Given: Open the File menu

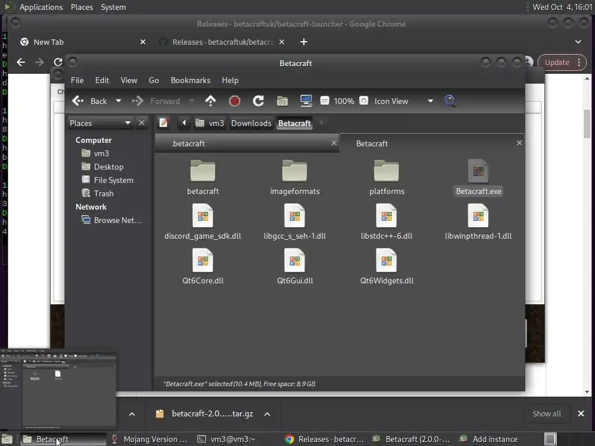Looking at the screenshot, I should pos(77,80).
